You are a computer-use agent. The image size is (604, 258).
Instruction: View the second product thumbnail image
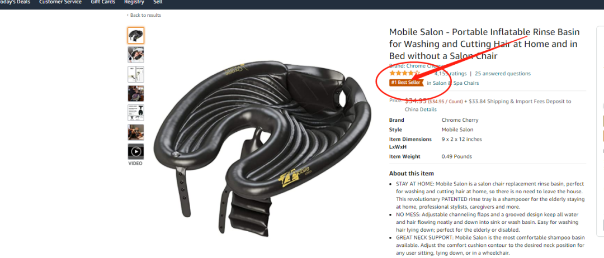136,55
